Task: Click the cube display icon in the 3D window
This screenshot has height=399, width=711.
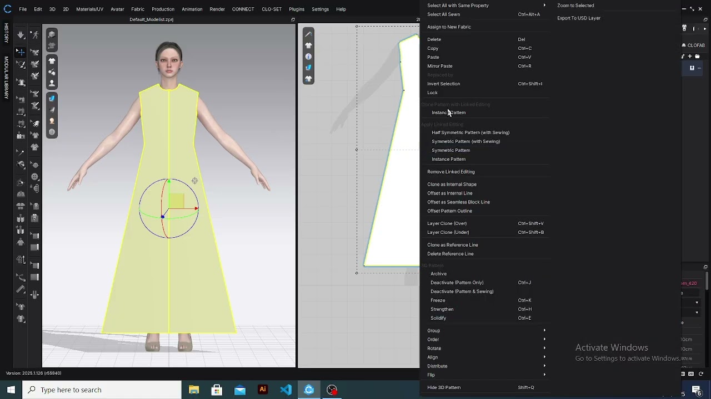Action: click(52, 34)
